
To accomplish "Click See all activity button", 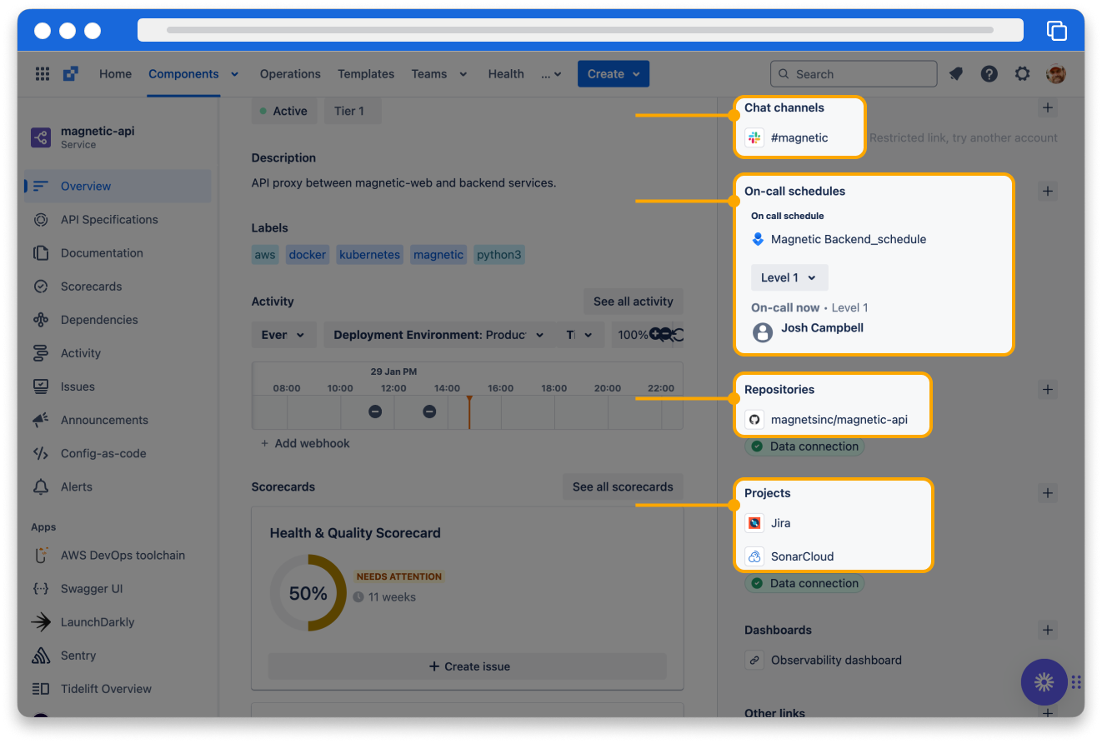I will [634, 302].
